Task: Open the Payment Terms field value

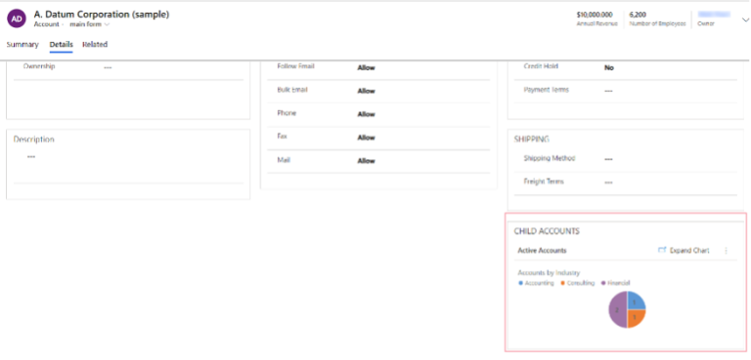Action: pos(608,91)
